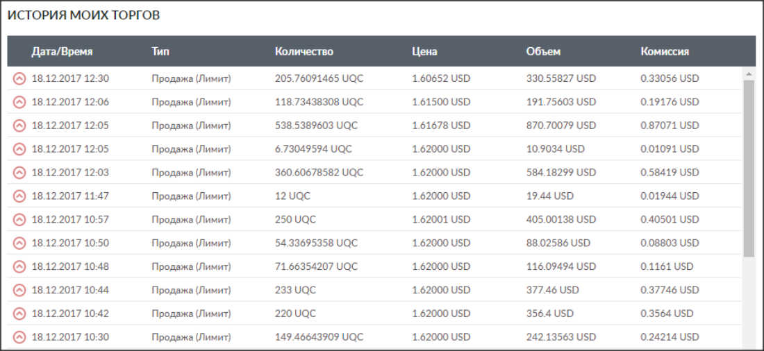Expand the 18.12.2017 11:47 trade row icon
Image resolution: width=764 pixels, height=351 pixels.
[x=19, y=196]
